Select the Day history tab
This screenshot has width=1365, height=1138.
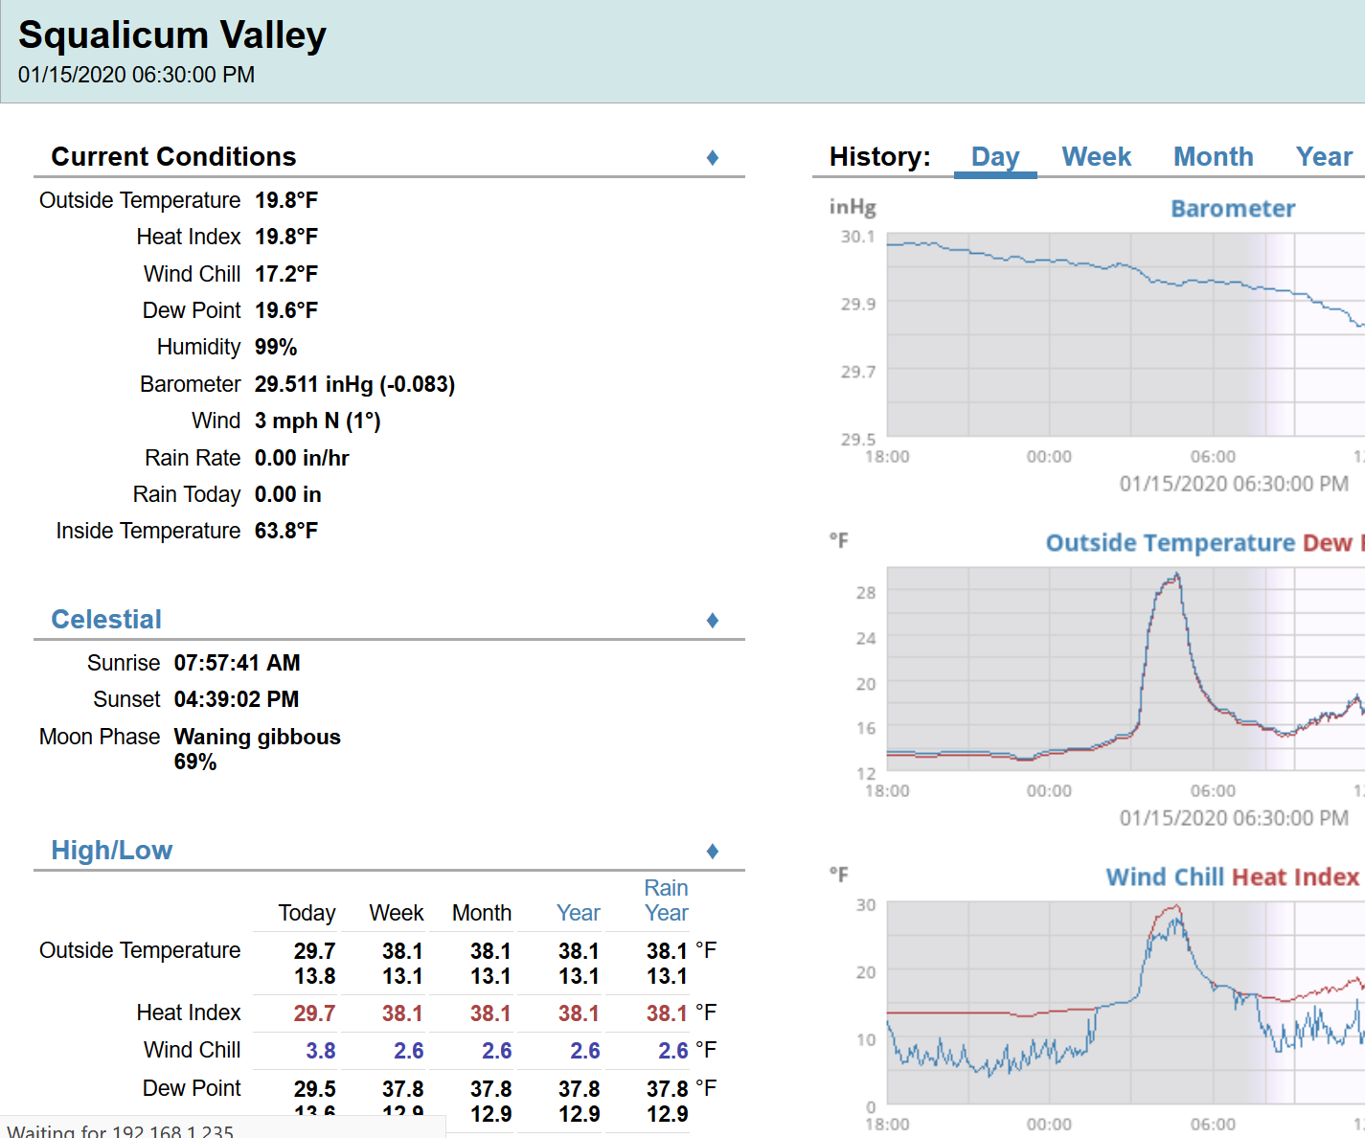tap(995, 156)
